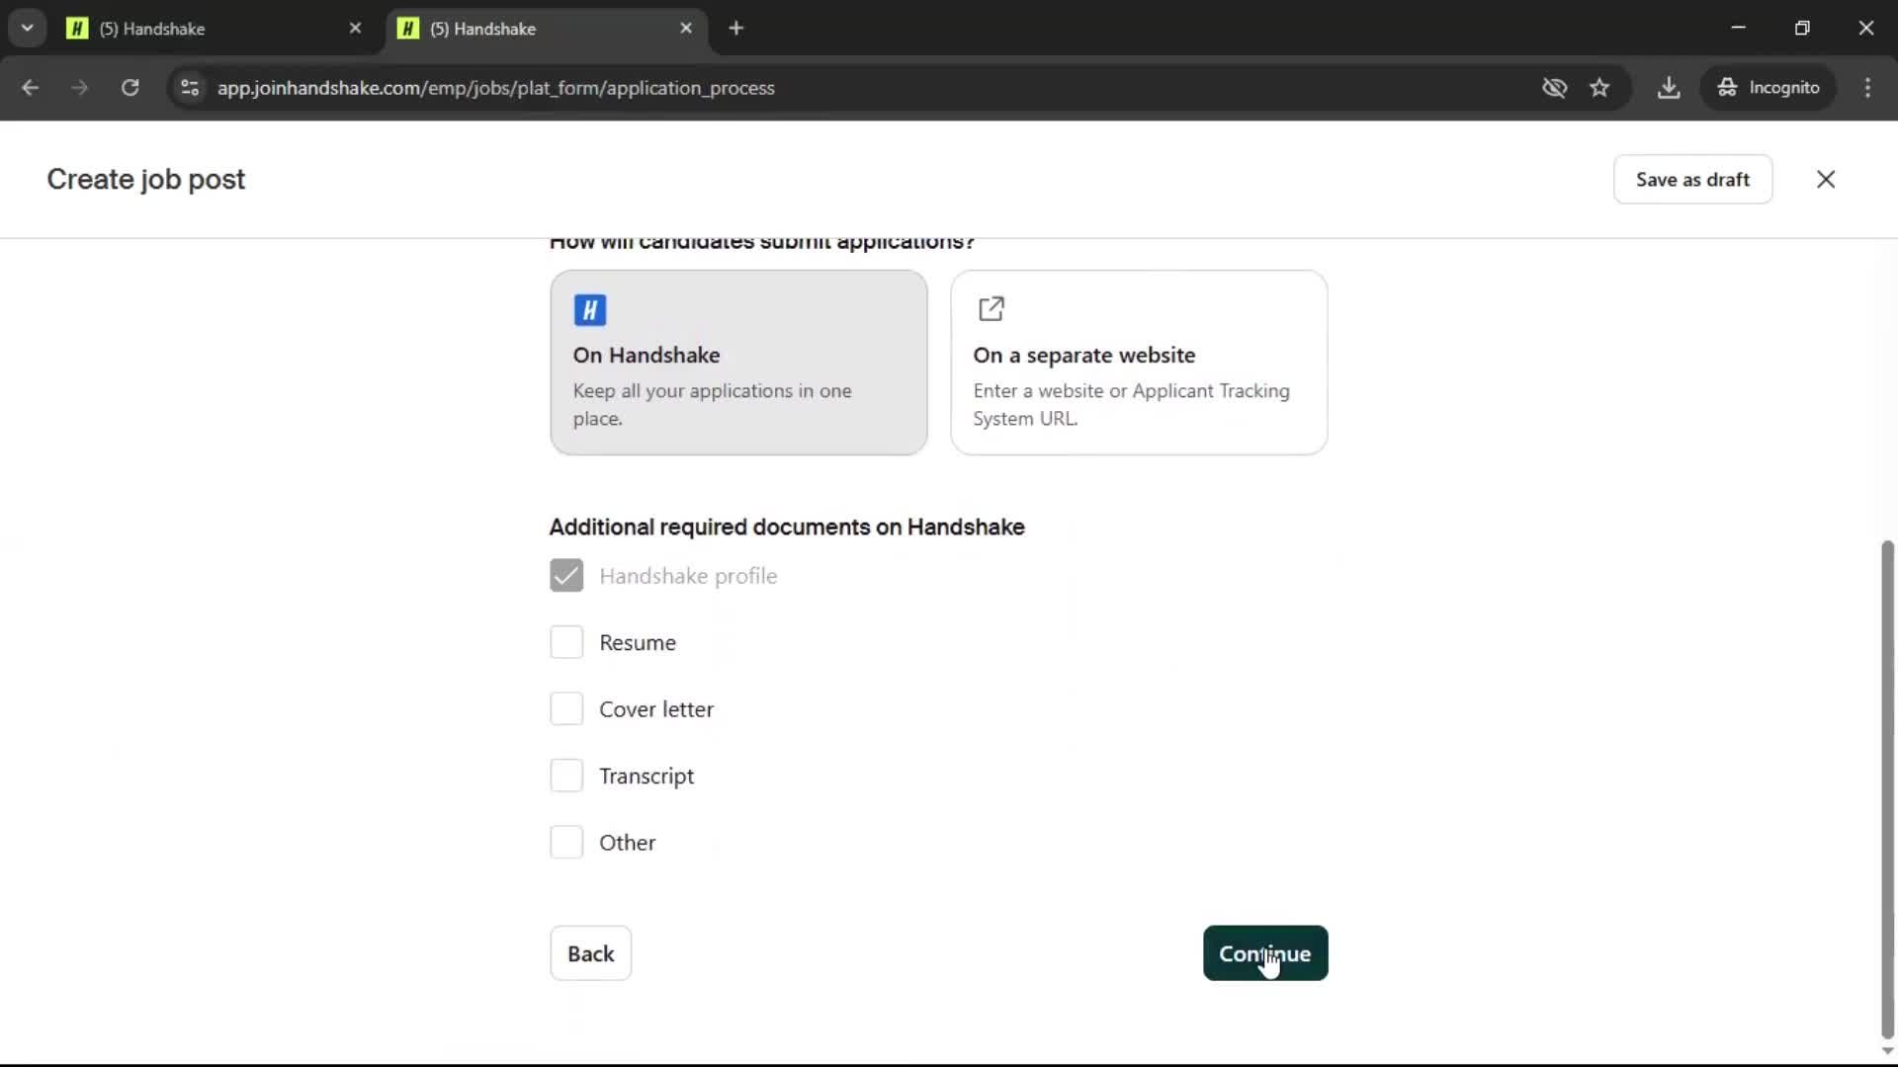This screenshot has width=1898, height=1067.
Task: Check the Cover letter checkbox
Action: pyautogui.click(x=566, y=709)
